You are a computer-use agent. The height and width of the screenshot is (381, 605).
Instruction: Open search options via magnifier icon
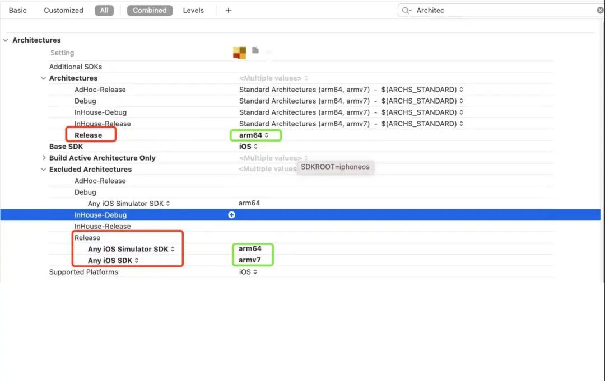point(407,11)
